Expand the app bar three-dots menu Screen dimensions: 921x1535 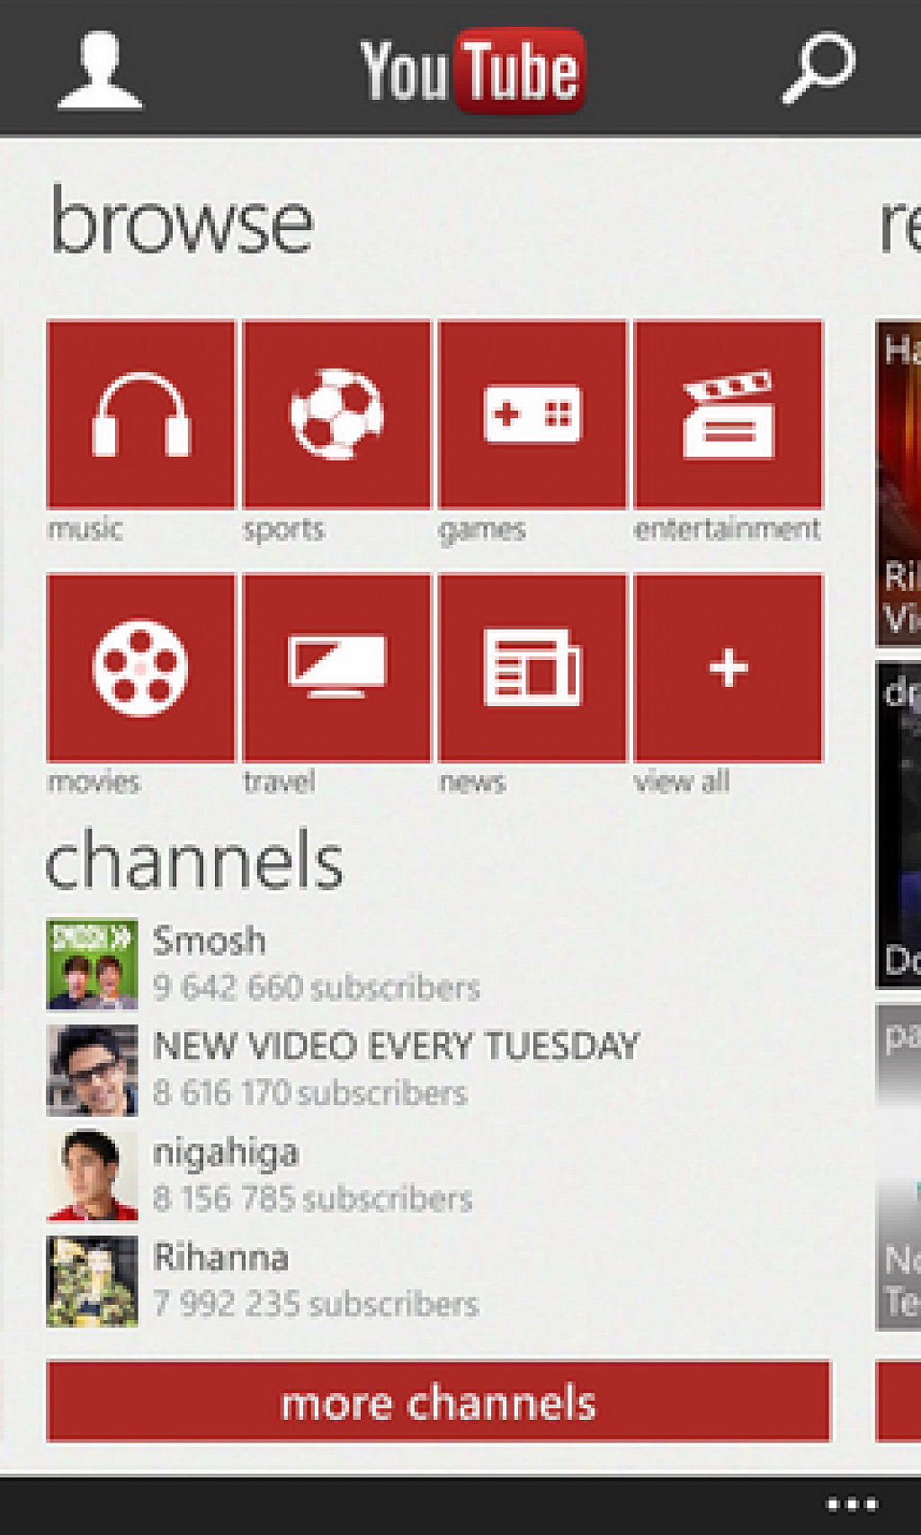click(852, 1504)
